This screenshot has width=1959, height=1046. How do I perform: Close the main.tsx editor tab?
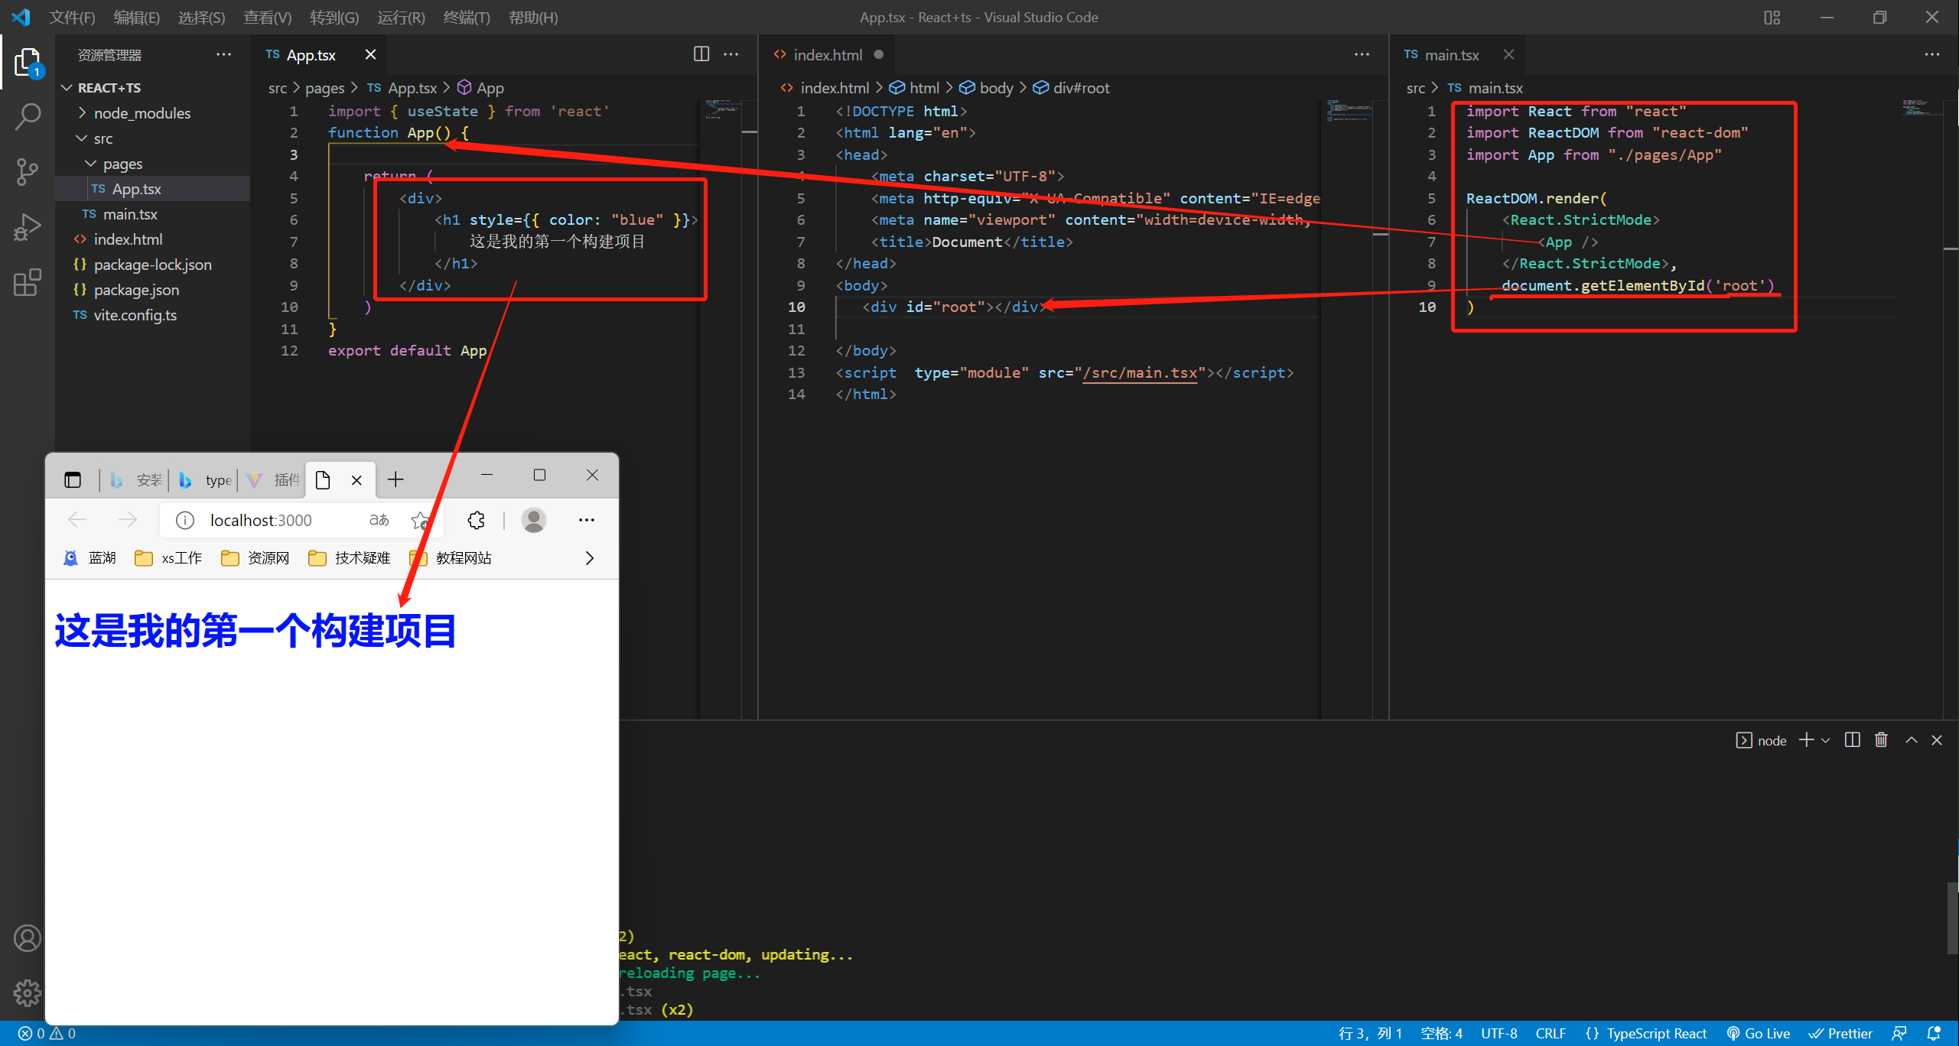[x=1508, y=54]
